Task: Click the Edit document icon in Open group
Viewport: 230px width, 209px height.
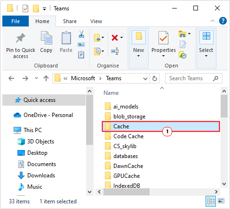Action: tap(182, 44)
